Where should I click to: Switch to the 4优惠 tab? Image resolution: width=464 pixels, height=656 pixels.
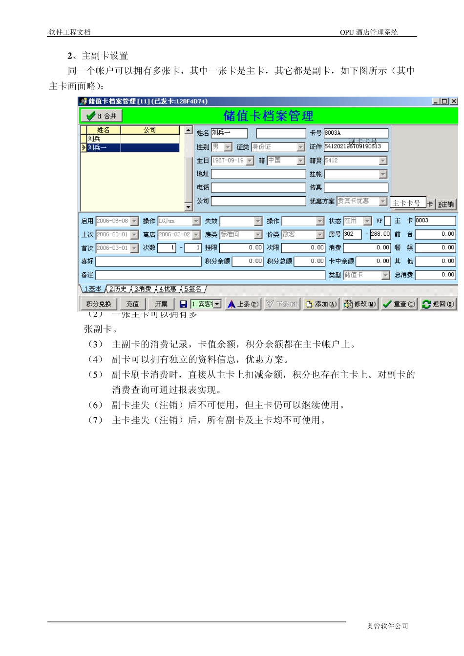click(x=168, y=289)
